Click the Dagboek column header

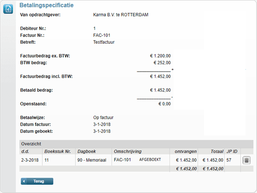coord(86,151)
